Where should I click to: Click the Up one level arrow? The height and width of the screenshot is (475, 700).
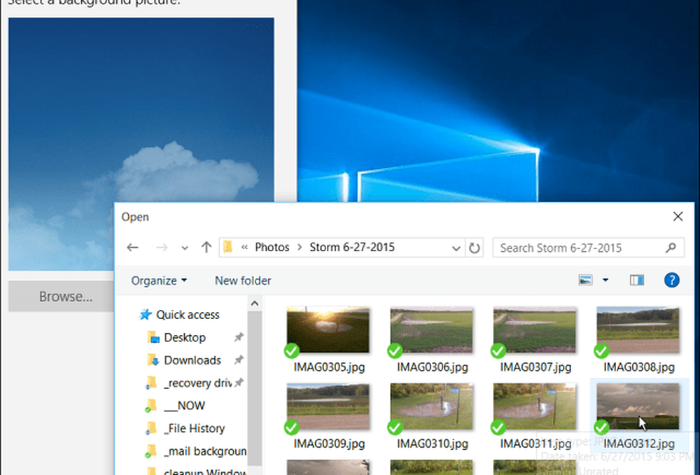(206, 248)
